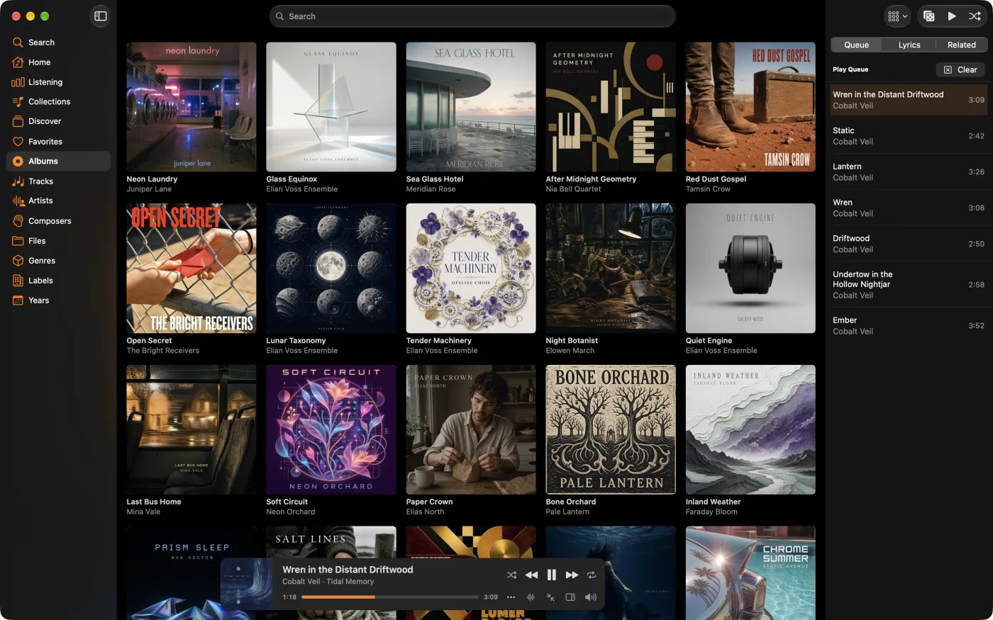Switch to the Lyrics tab
This screenshot has height=620, width=993.
909,45
